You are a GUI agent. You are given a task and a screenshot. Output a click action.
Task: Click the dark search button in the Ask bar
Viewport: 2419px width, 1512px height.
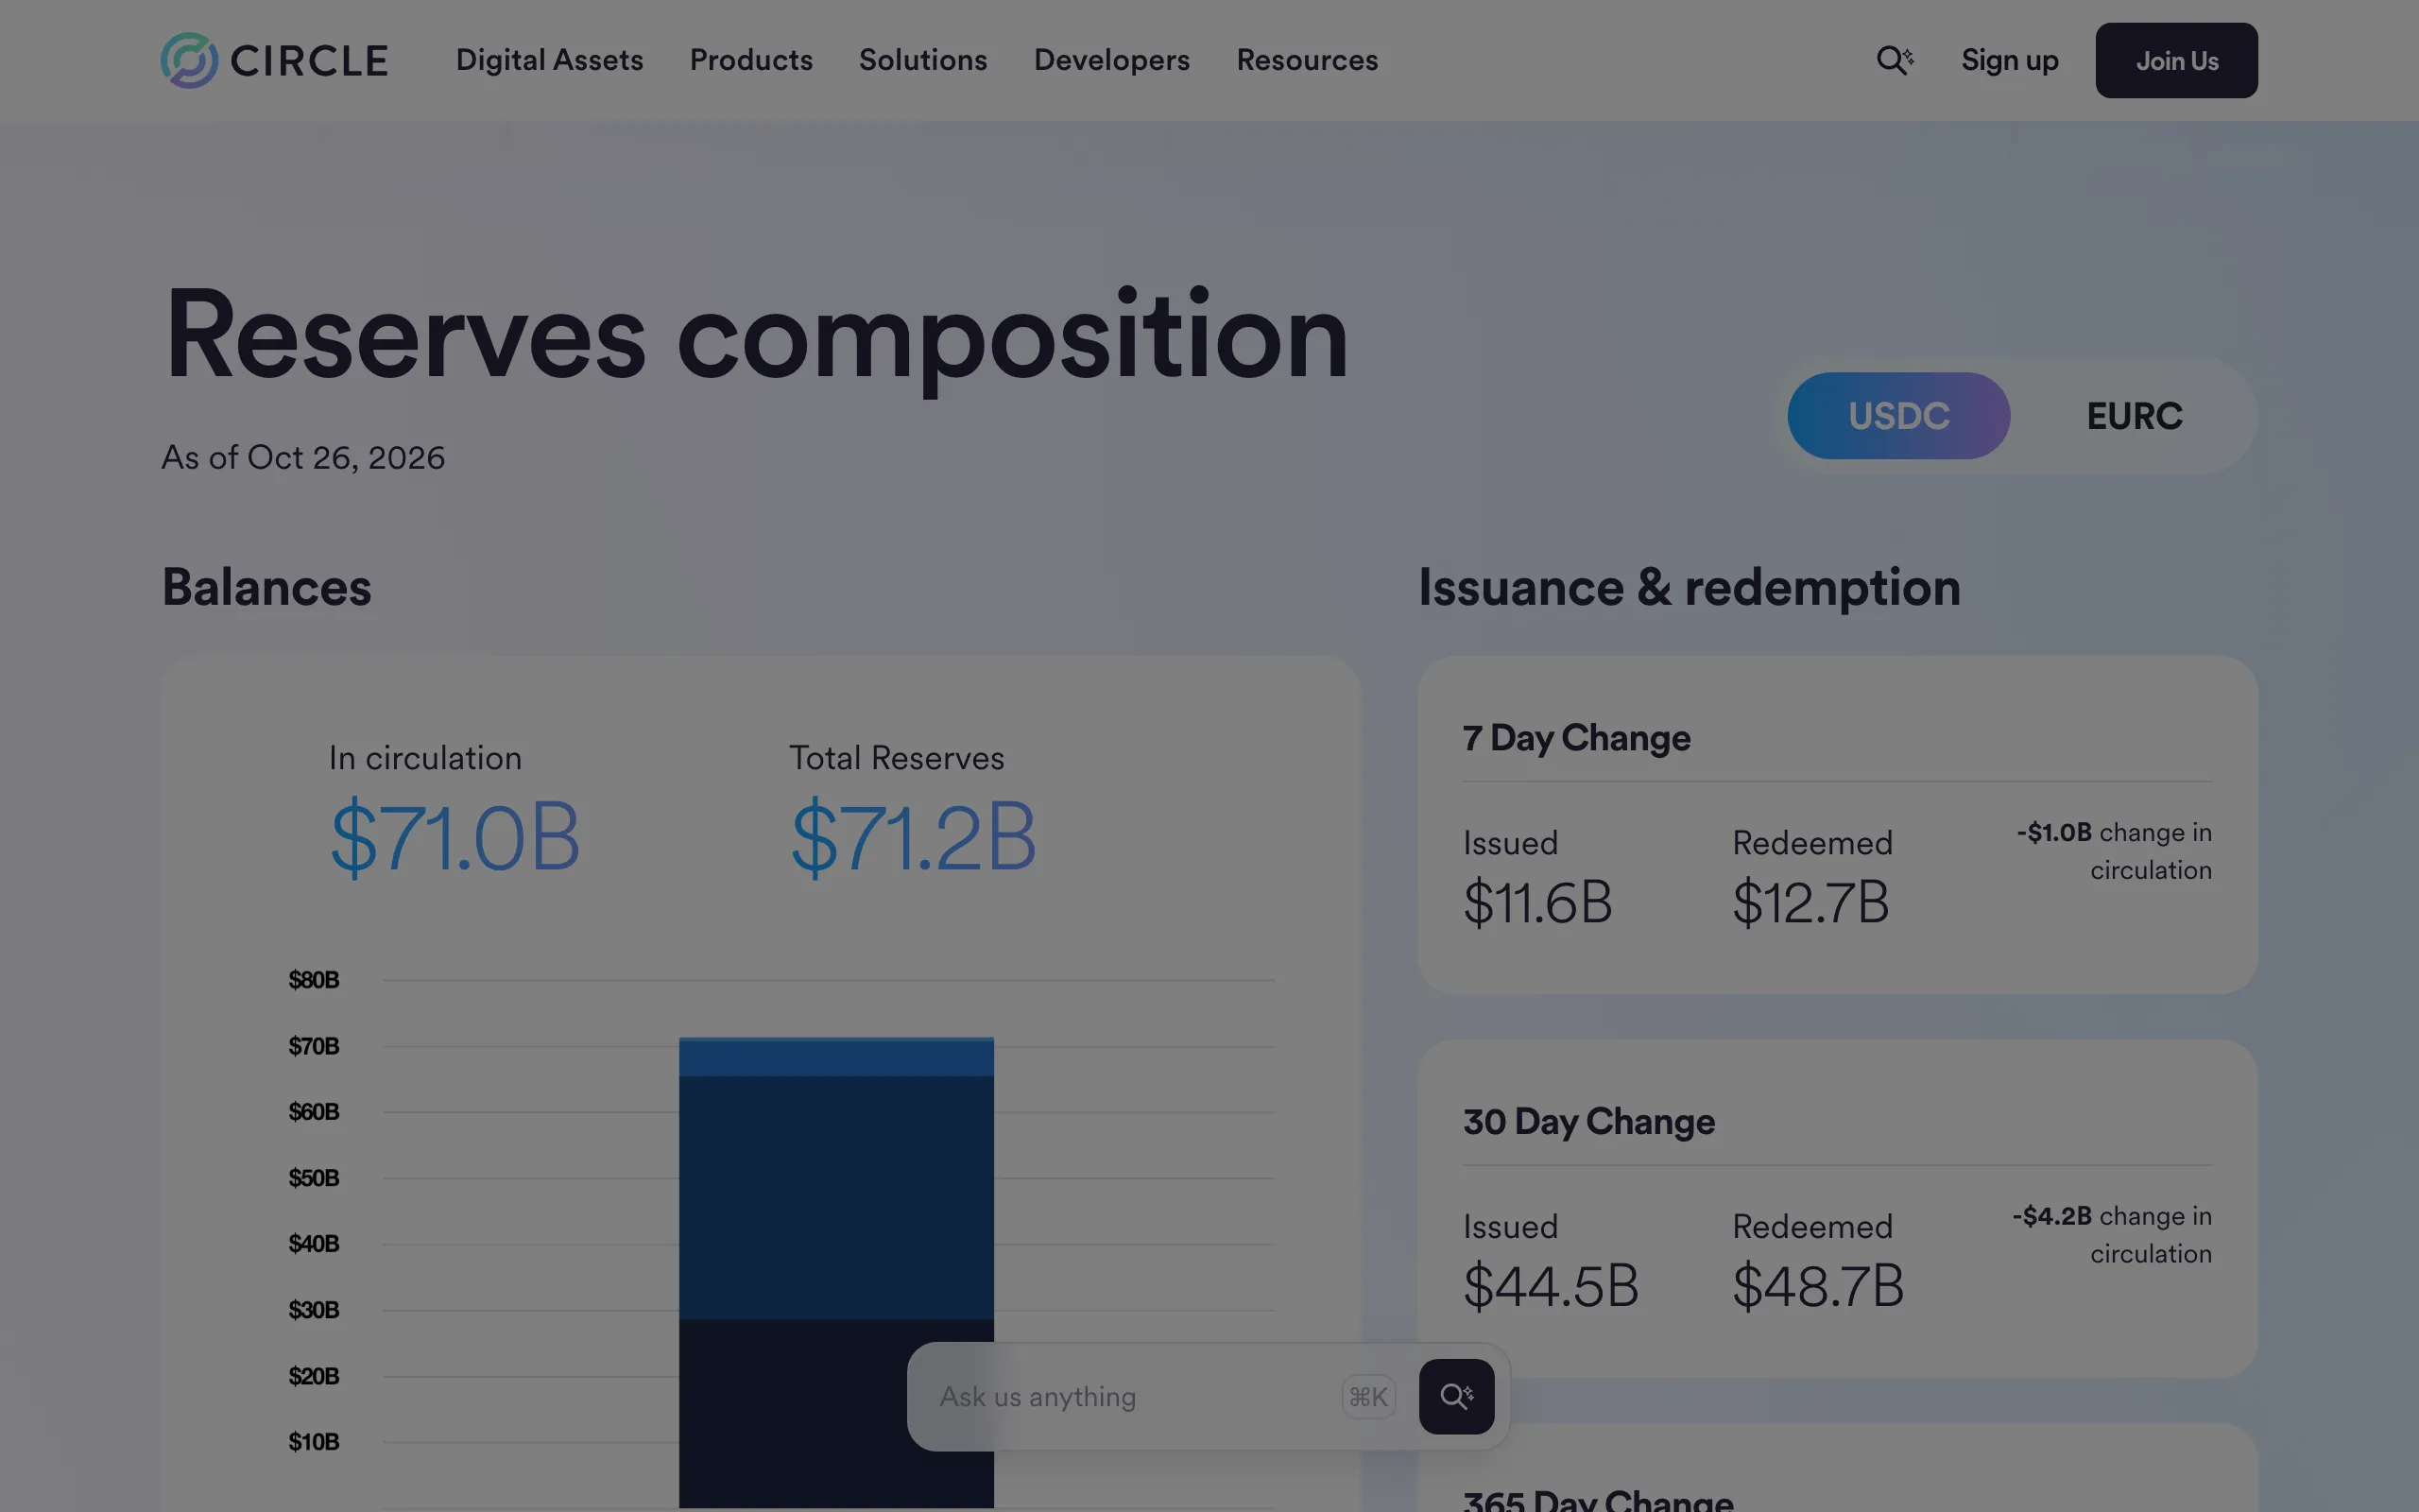coord(1456,1396)
